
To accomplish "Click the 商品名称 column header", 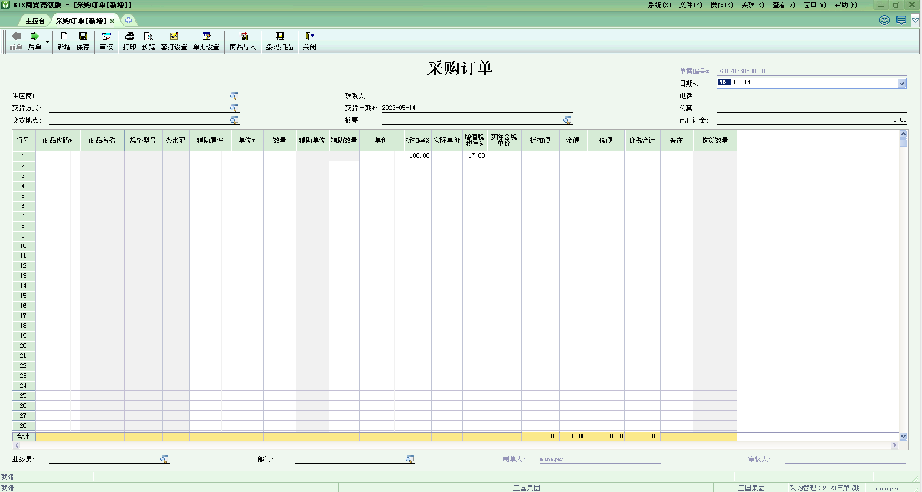I will (102, 140).
